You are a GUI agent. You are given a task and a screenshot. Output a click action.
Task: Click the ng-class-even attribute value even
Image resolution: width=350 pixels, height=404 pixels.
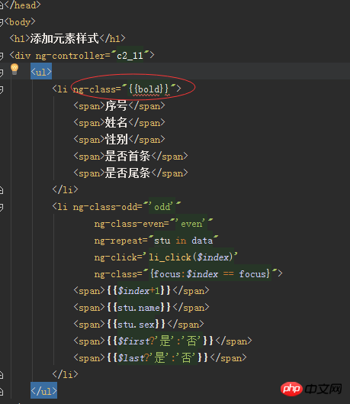coord(191,224)
